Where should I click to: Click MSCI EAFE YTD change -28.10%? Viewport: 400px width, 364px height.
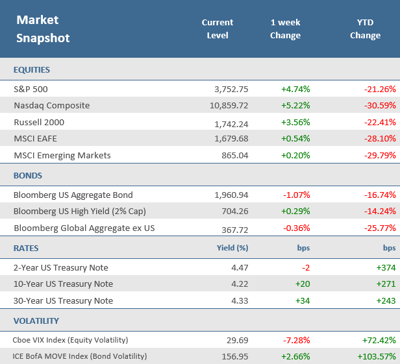point(380,139)
